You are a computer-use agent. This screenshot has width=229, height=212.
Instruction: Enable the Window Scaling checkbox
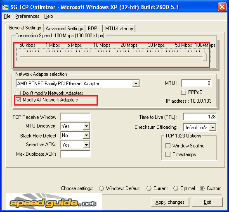click(168, 146)
